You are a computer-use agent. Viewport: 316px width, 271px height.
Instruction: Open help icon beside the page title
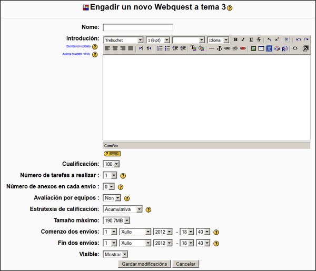pyautogui.click(x=230, y=8)
